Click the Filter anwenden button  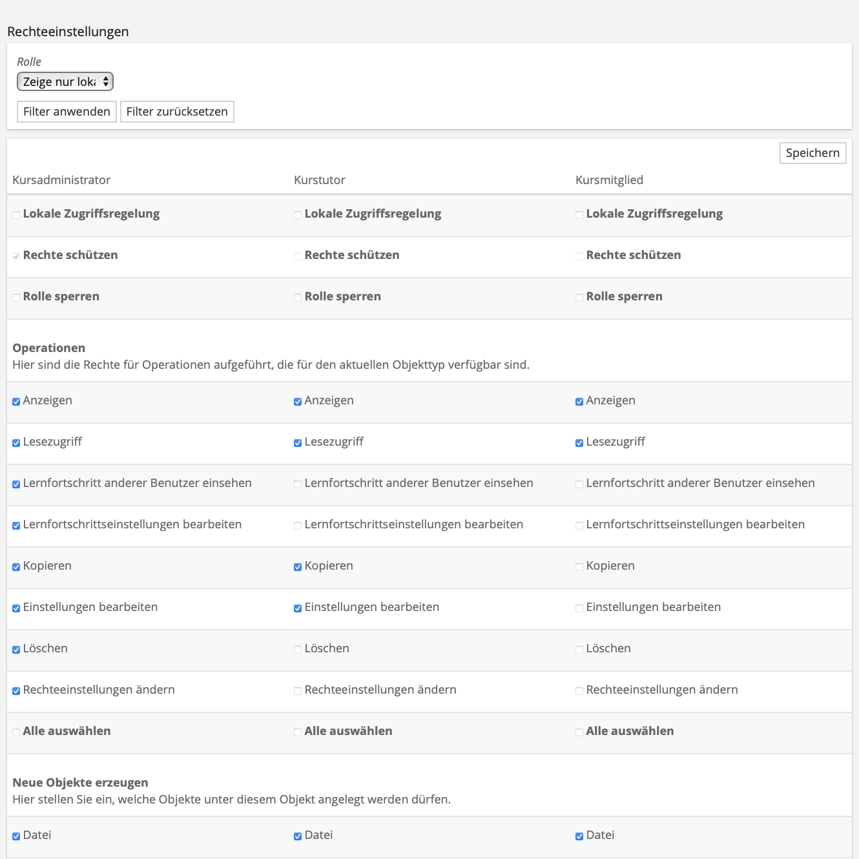click(67, 112)
